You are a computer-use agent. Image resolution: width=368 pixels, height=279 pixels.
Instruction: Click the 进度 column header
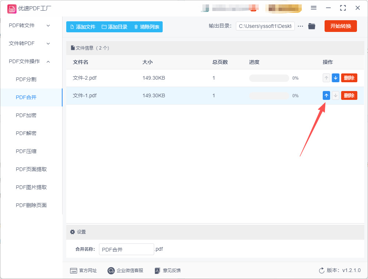[x=254, y=62]
